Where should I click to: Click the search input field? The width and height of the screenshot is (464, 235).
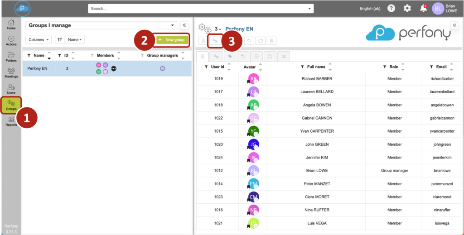[x=199, y=8]
